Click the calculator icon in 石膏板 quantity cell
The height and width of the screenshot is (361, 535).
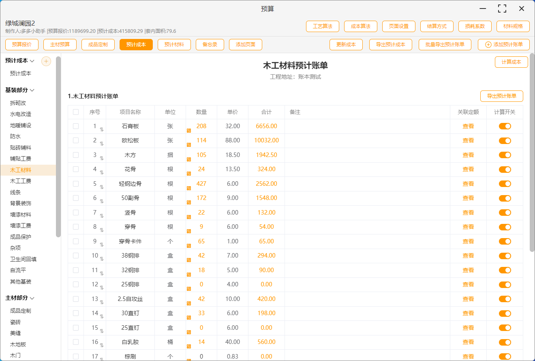tap(189, 130)
